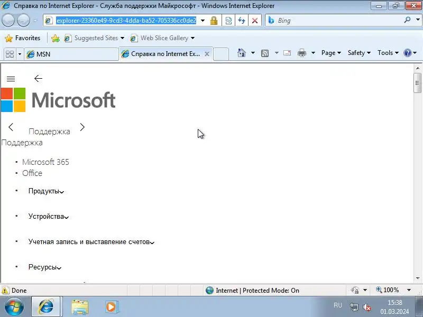Click the Back navigation button
Screen dimensions: 423x317
(x=8, y=21)
